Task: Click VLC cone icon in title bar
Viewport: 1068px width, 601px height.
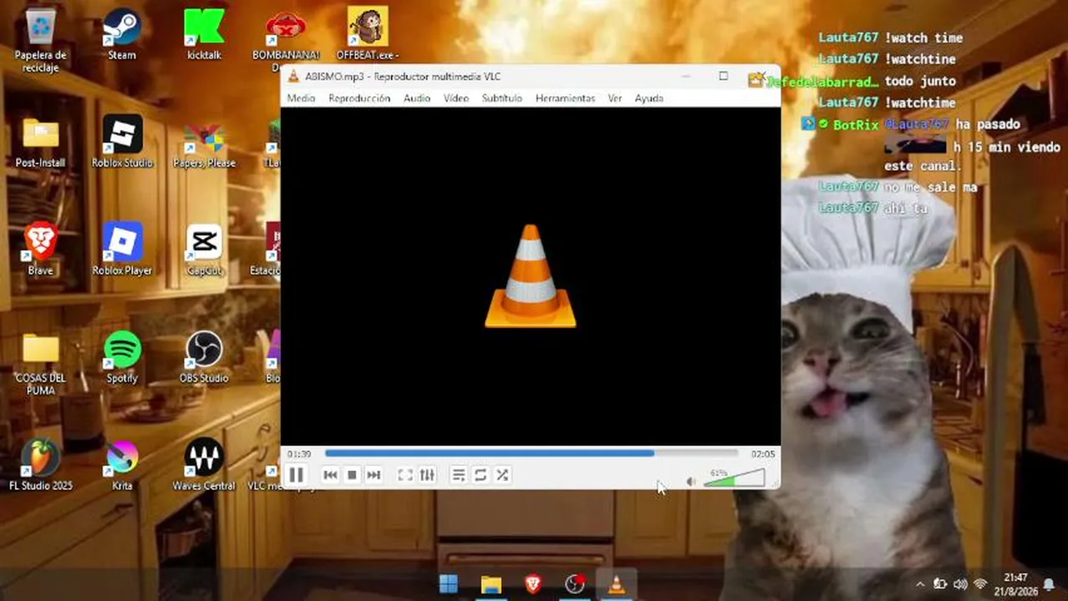Action: (x=293, y=77)
